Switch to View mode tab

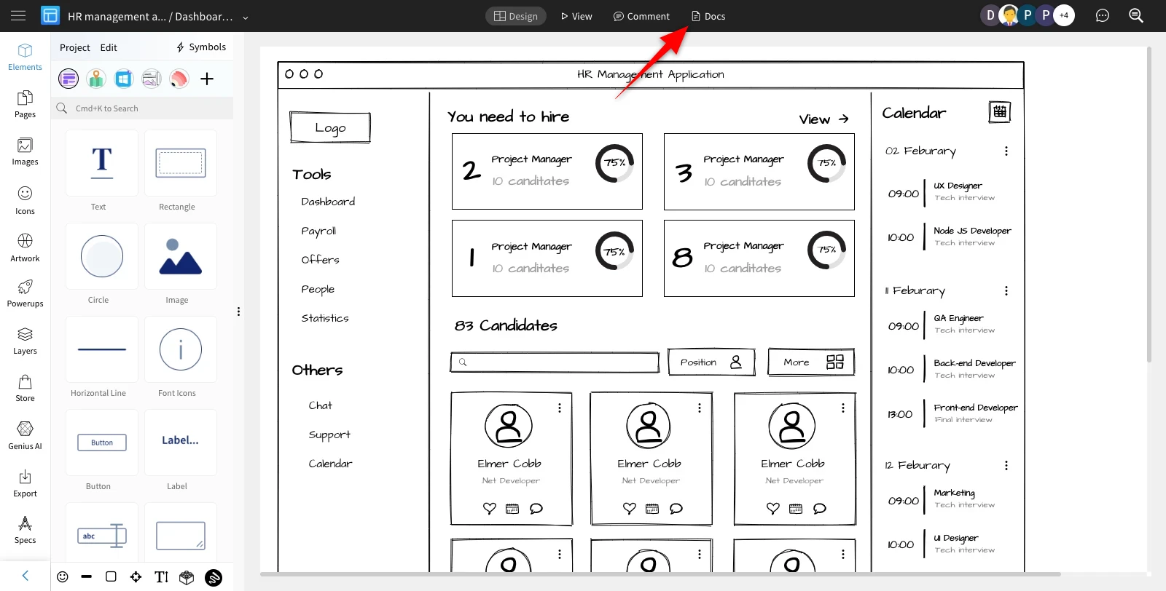[576, 16]
